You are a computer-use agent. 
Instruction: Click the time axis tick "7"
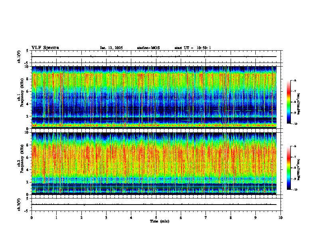coord(206,218)
